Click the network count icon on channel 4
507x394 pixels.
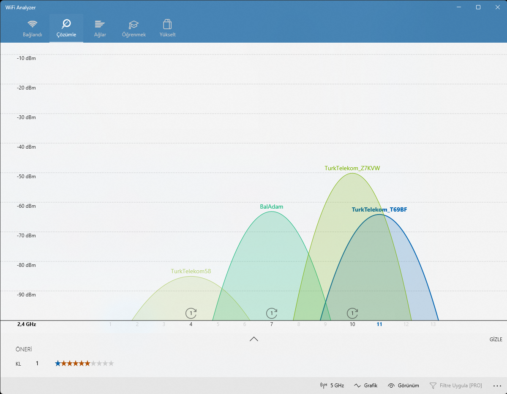[x=191, y=313]
